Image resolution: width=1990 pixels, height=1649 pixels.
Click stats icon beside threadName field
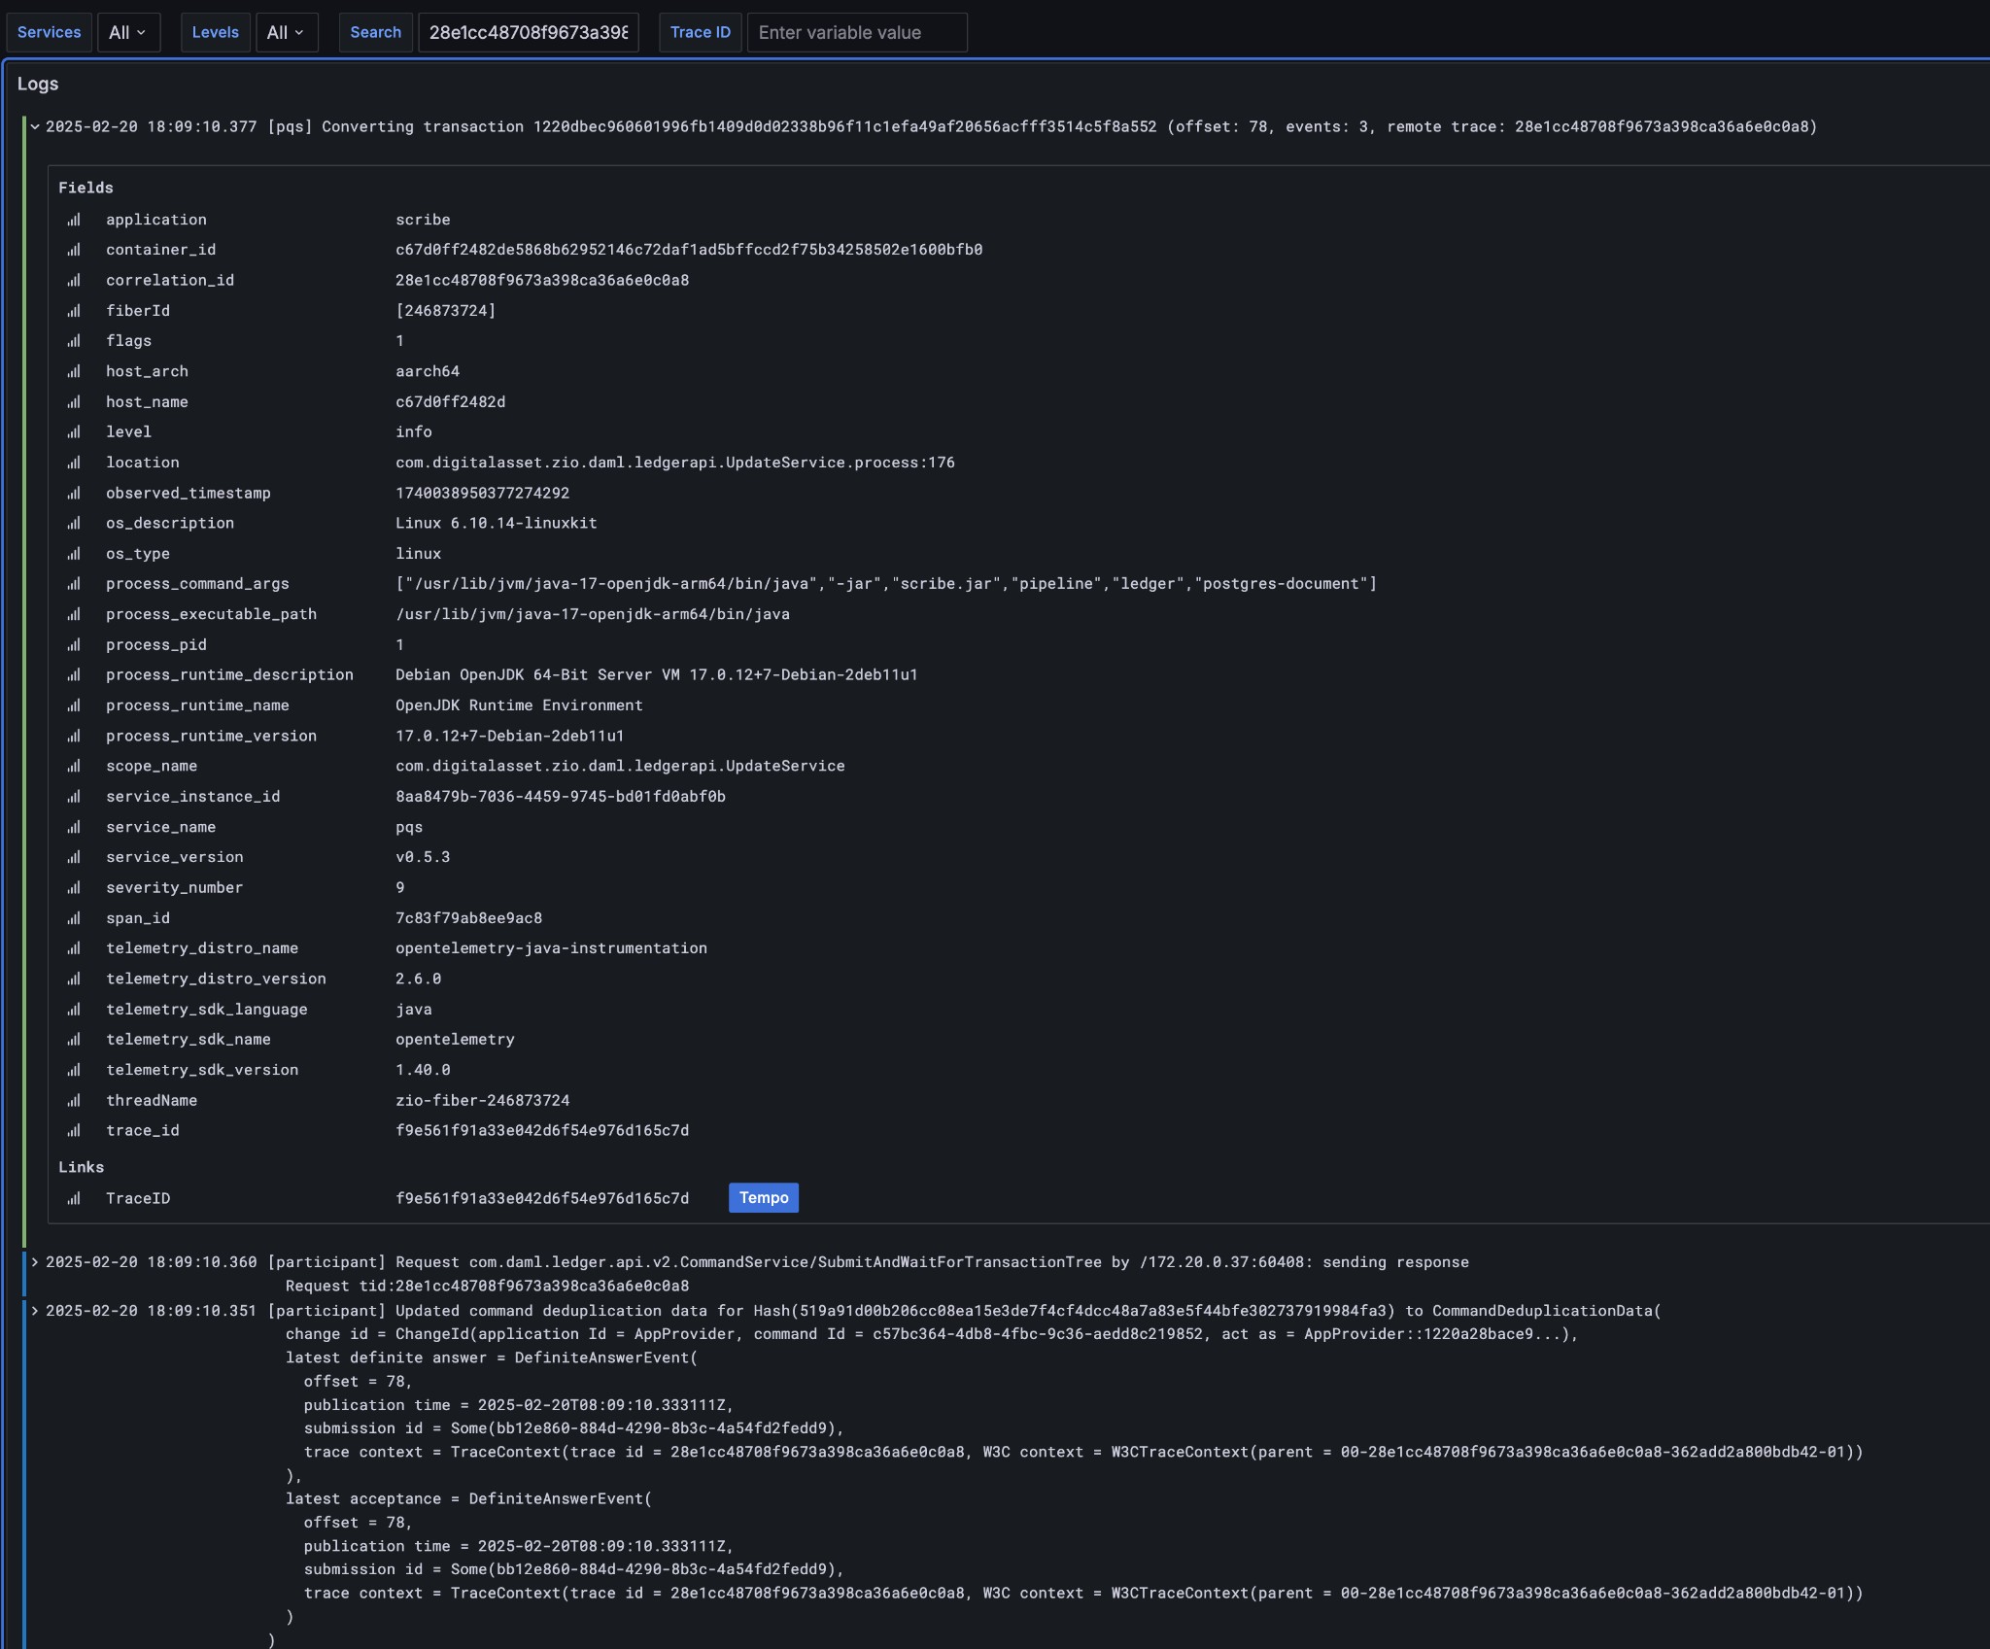(x=74, y=1100)
